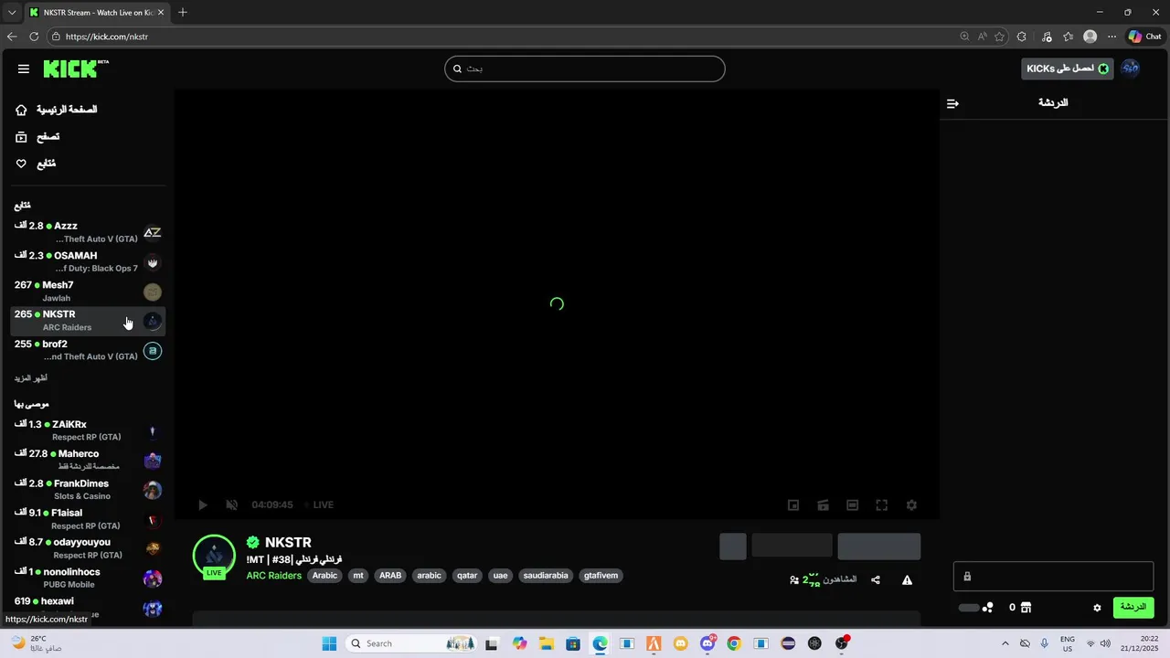Image resolution: width=1170 pixels, height=658 pixels.
Task: Refresh the browser page
Action: [34, 37]
